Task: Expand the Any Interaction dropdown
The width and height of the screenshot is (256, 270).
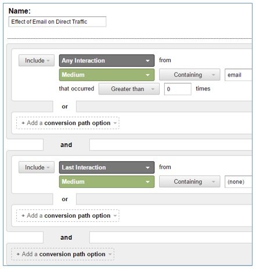Action: (x=107, y=61)
